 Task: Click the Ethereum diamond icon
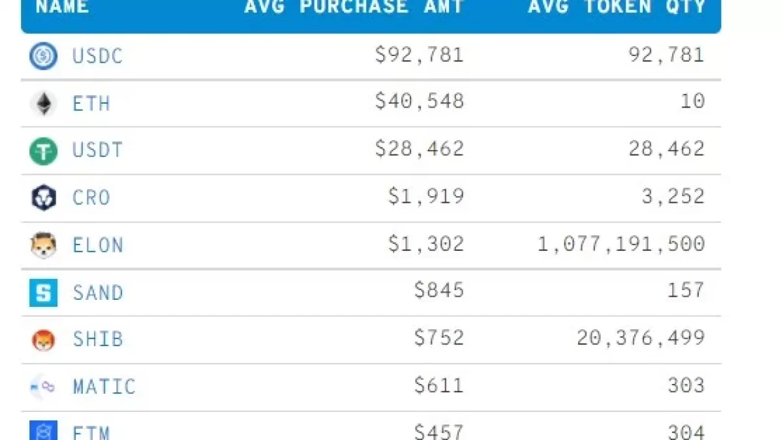(43, 104)
